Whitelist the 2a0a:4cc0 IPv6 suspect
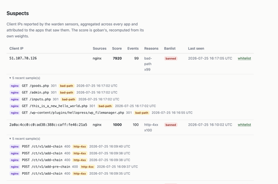This screenshot has height=184, width=278. coord(245,125)
